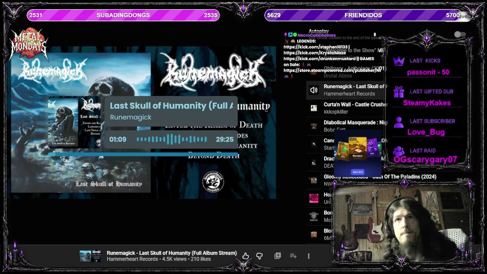Click the group icon beside Last Raid

399,151
